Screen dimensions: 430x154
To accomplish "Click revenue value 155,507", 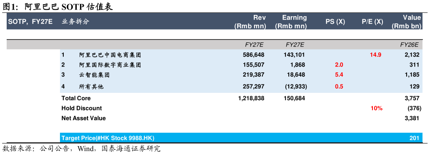I will click(253, 65).
